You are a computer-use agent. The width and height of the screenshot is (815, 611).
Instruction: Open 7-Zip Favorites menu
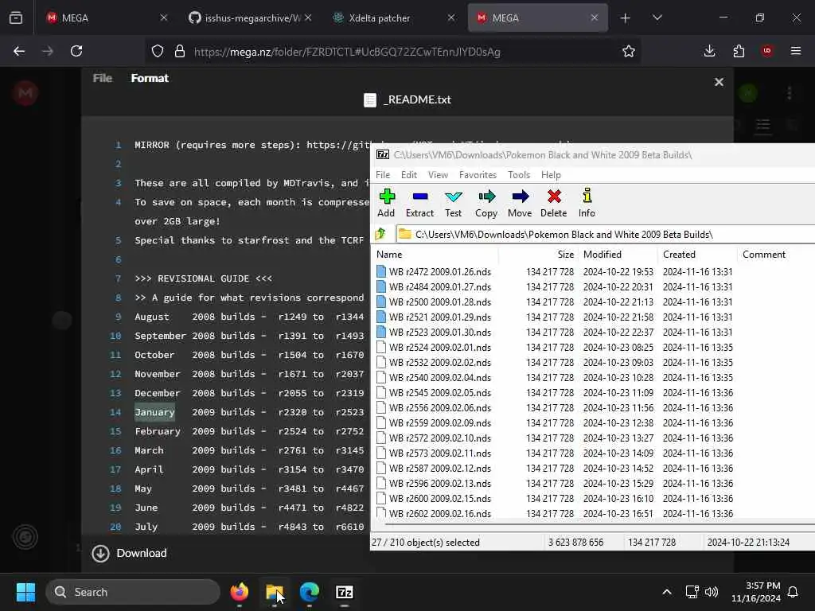pos(478,174)
